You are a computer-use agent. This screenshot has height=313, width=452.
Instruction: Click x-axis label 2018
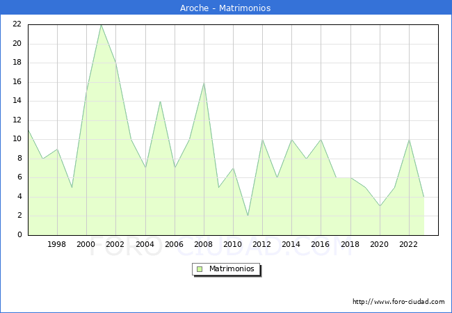click(x=350, y=244)
